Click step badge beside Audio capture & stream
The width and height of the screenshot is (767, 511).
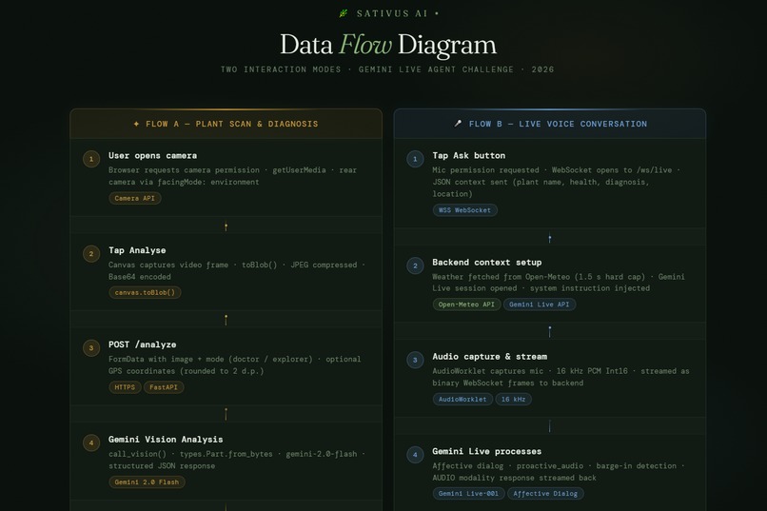point(415,360)
